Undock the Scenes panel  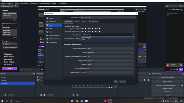coord(34,74)
